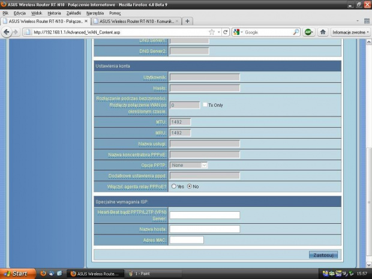Select No for PPPoE relay agent
372x279 pixels.
pos(190,186)
